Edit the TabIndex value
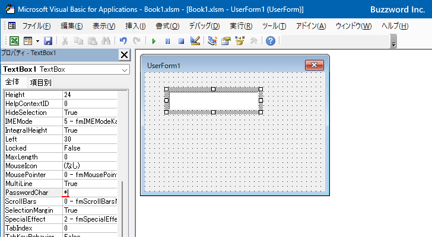Screen dimensions: 432x237 [x=90, y=228]
